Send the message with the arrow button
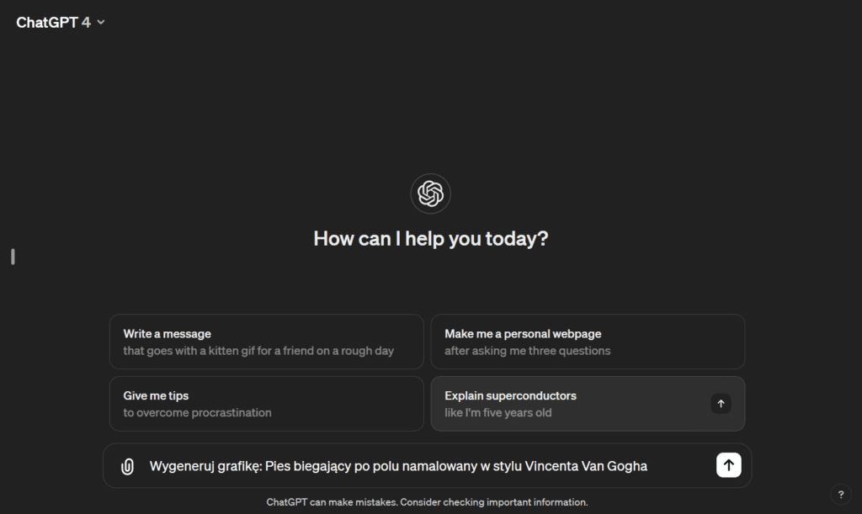The width and height of the screenshot is (862, 514). [x=728, y=465]
